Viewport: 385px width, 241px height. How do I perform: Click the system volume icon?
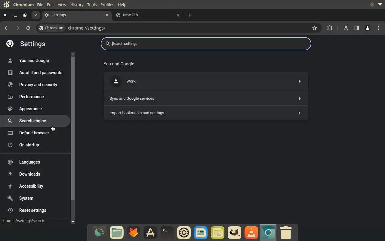tap(372, 5)
